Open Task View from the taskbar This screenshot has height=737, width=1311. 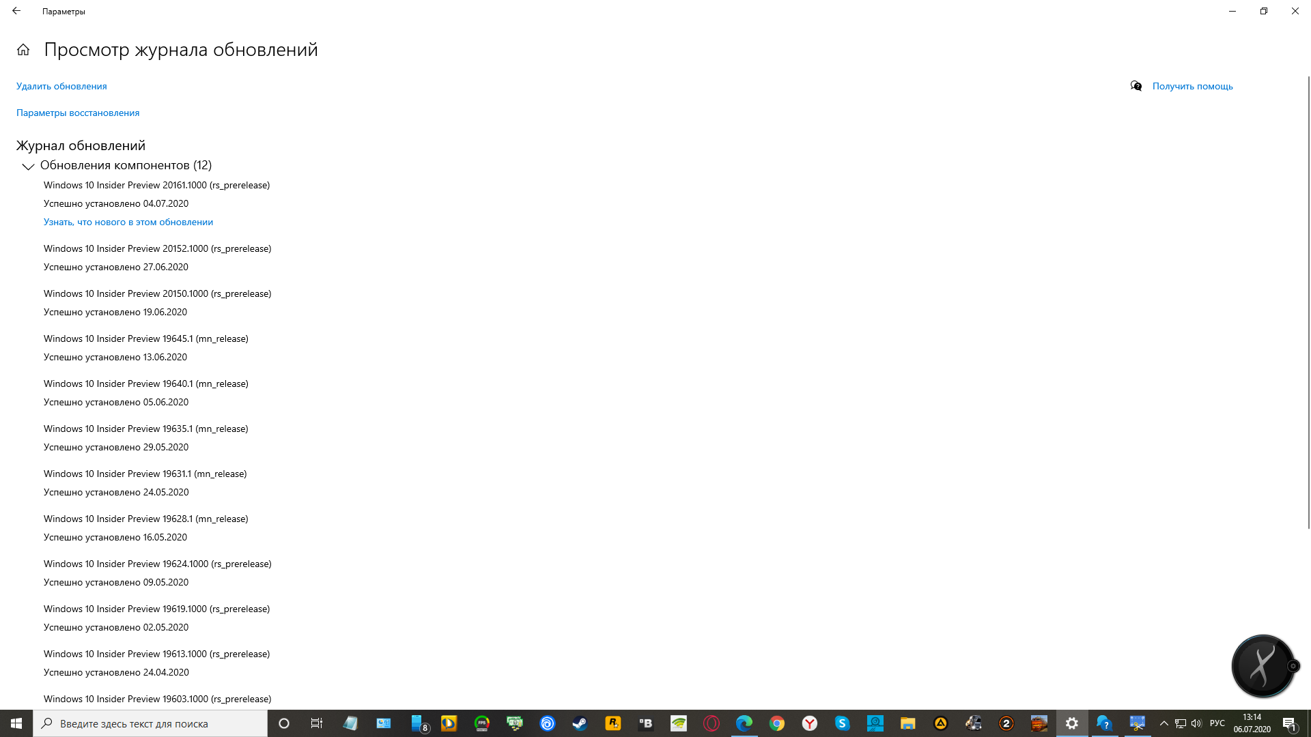(x=317, y=723)
